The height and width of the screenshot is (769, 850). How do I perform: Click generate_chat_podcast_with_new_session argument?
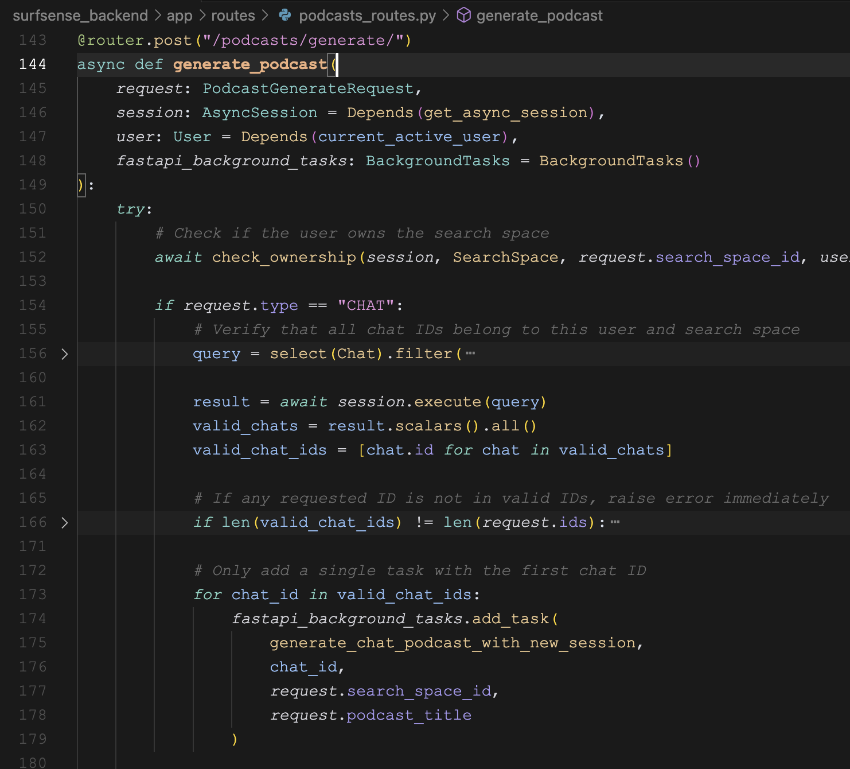453,643
